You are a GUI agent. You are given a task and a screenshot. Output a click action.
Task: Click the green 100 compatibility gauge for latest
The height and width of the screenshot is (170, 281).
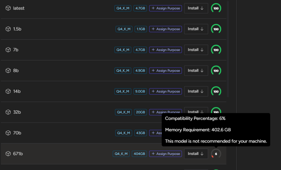click(216, 8)
